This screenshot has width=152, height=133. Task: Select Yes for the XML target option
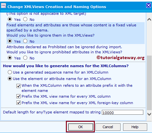tap(10, 19)
